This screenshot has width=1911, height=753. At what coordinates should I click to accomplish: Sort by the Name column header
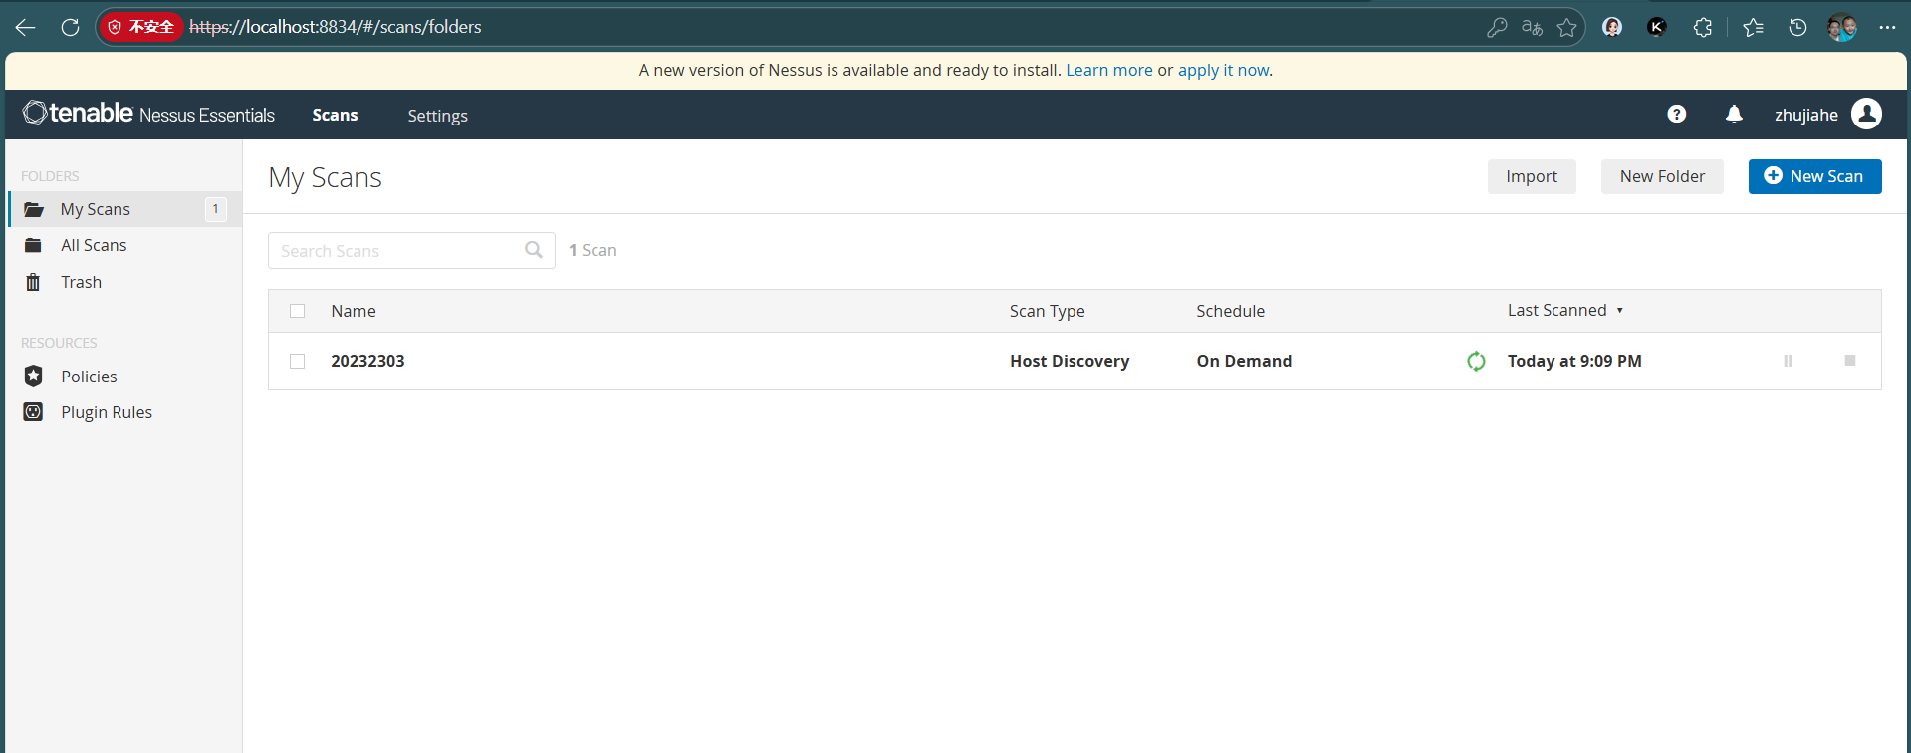click(354, 311)
